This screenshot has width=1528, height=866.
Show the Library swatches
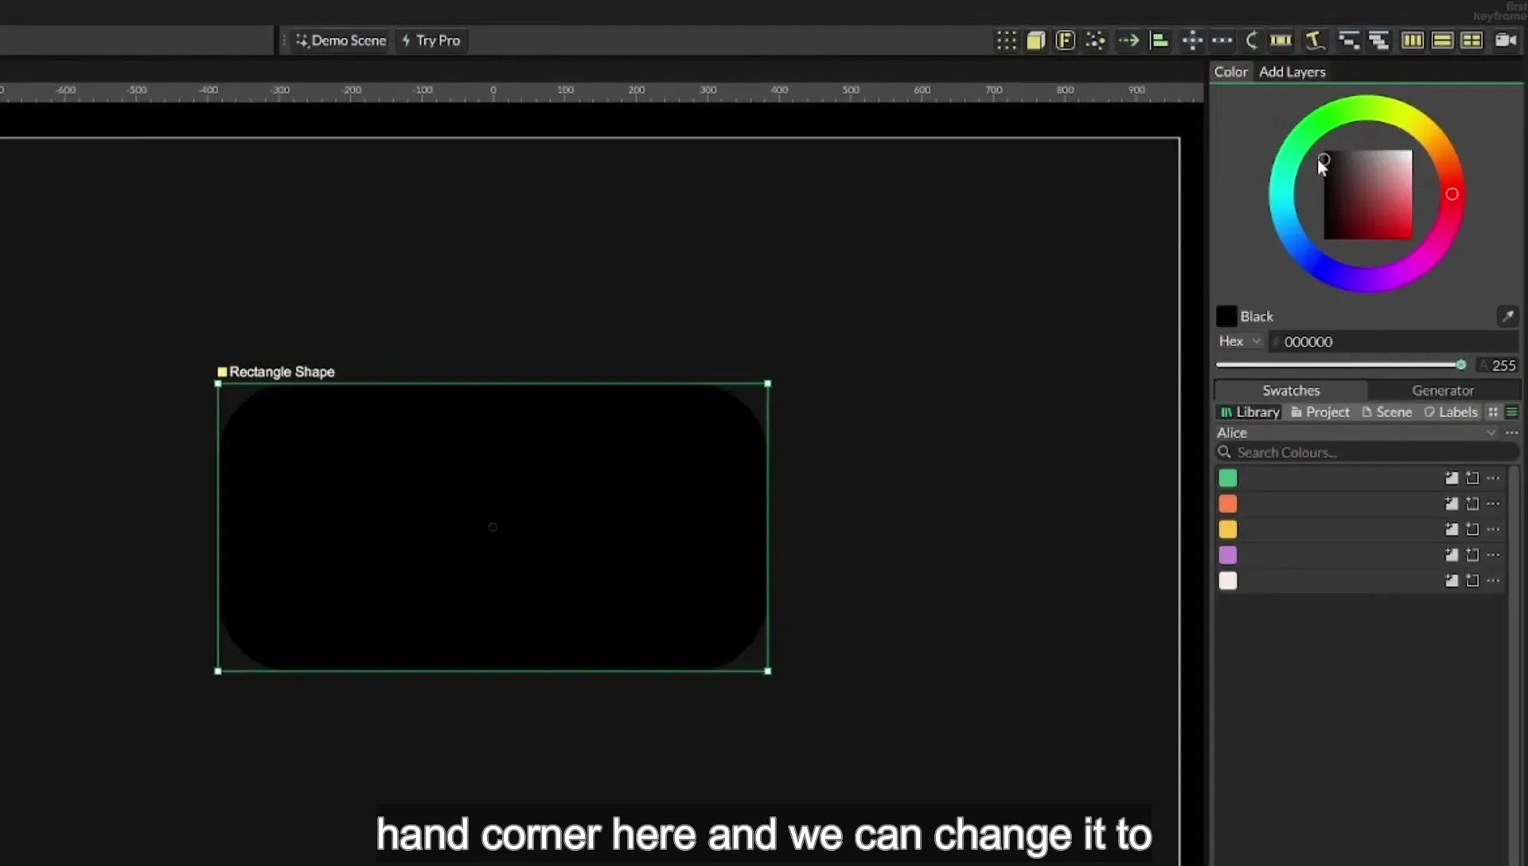pos(1249,412)
